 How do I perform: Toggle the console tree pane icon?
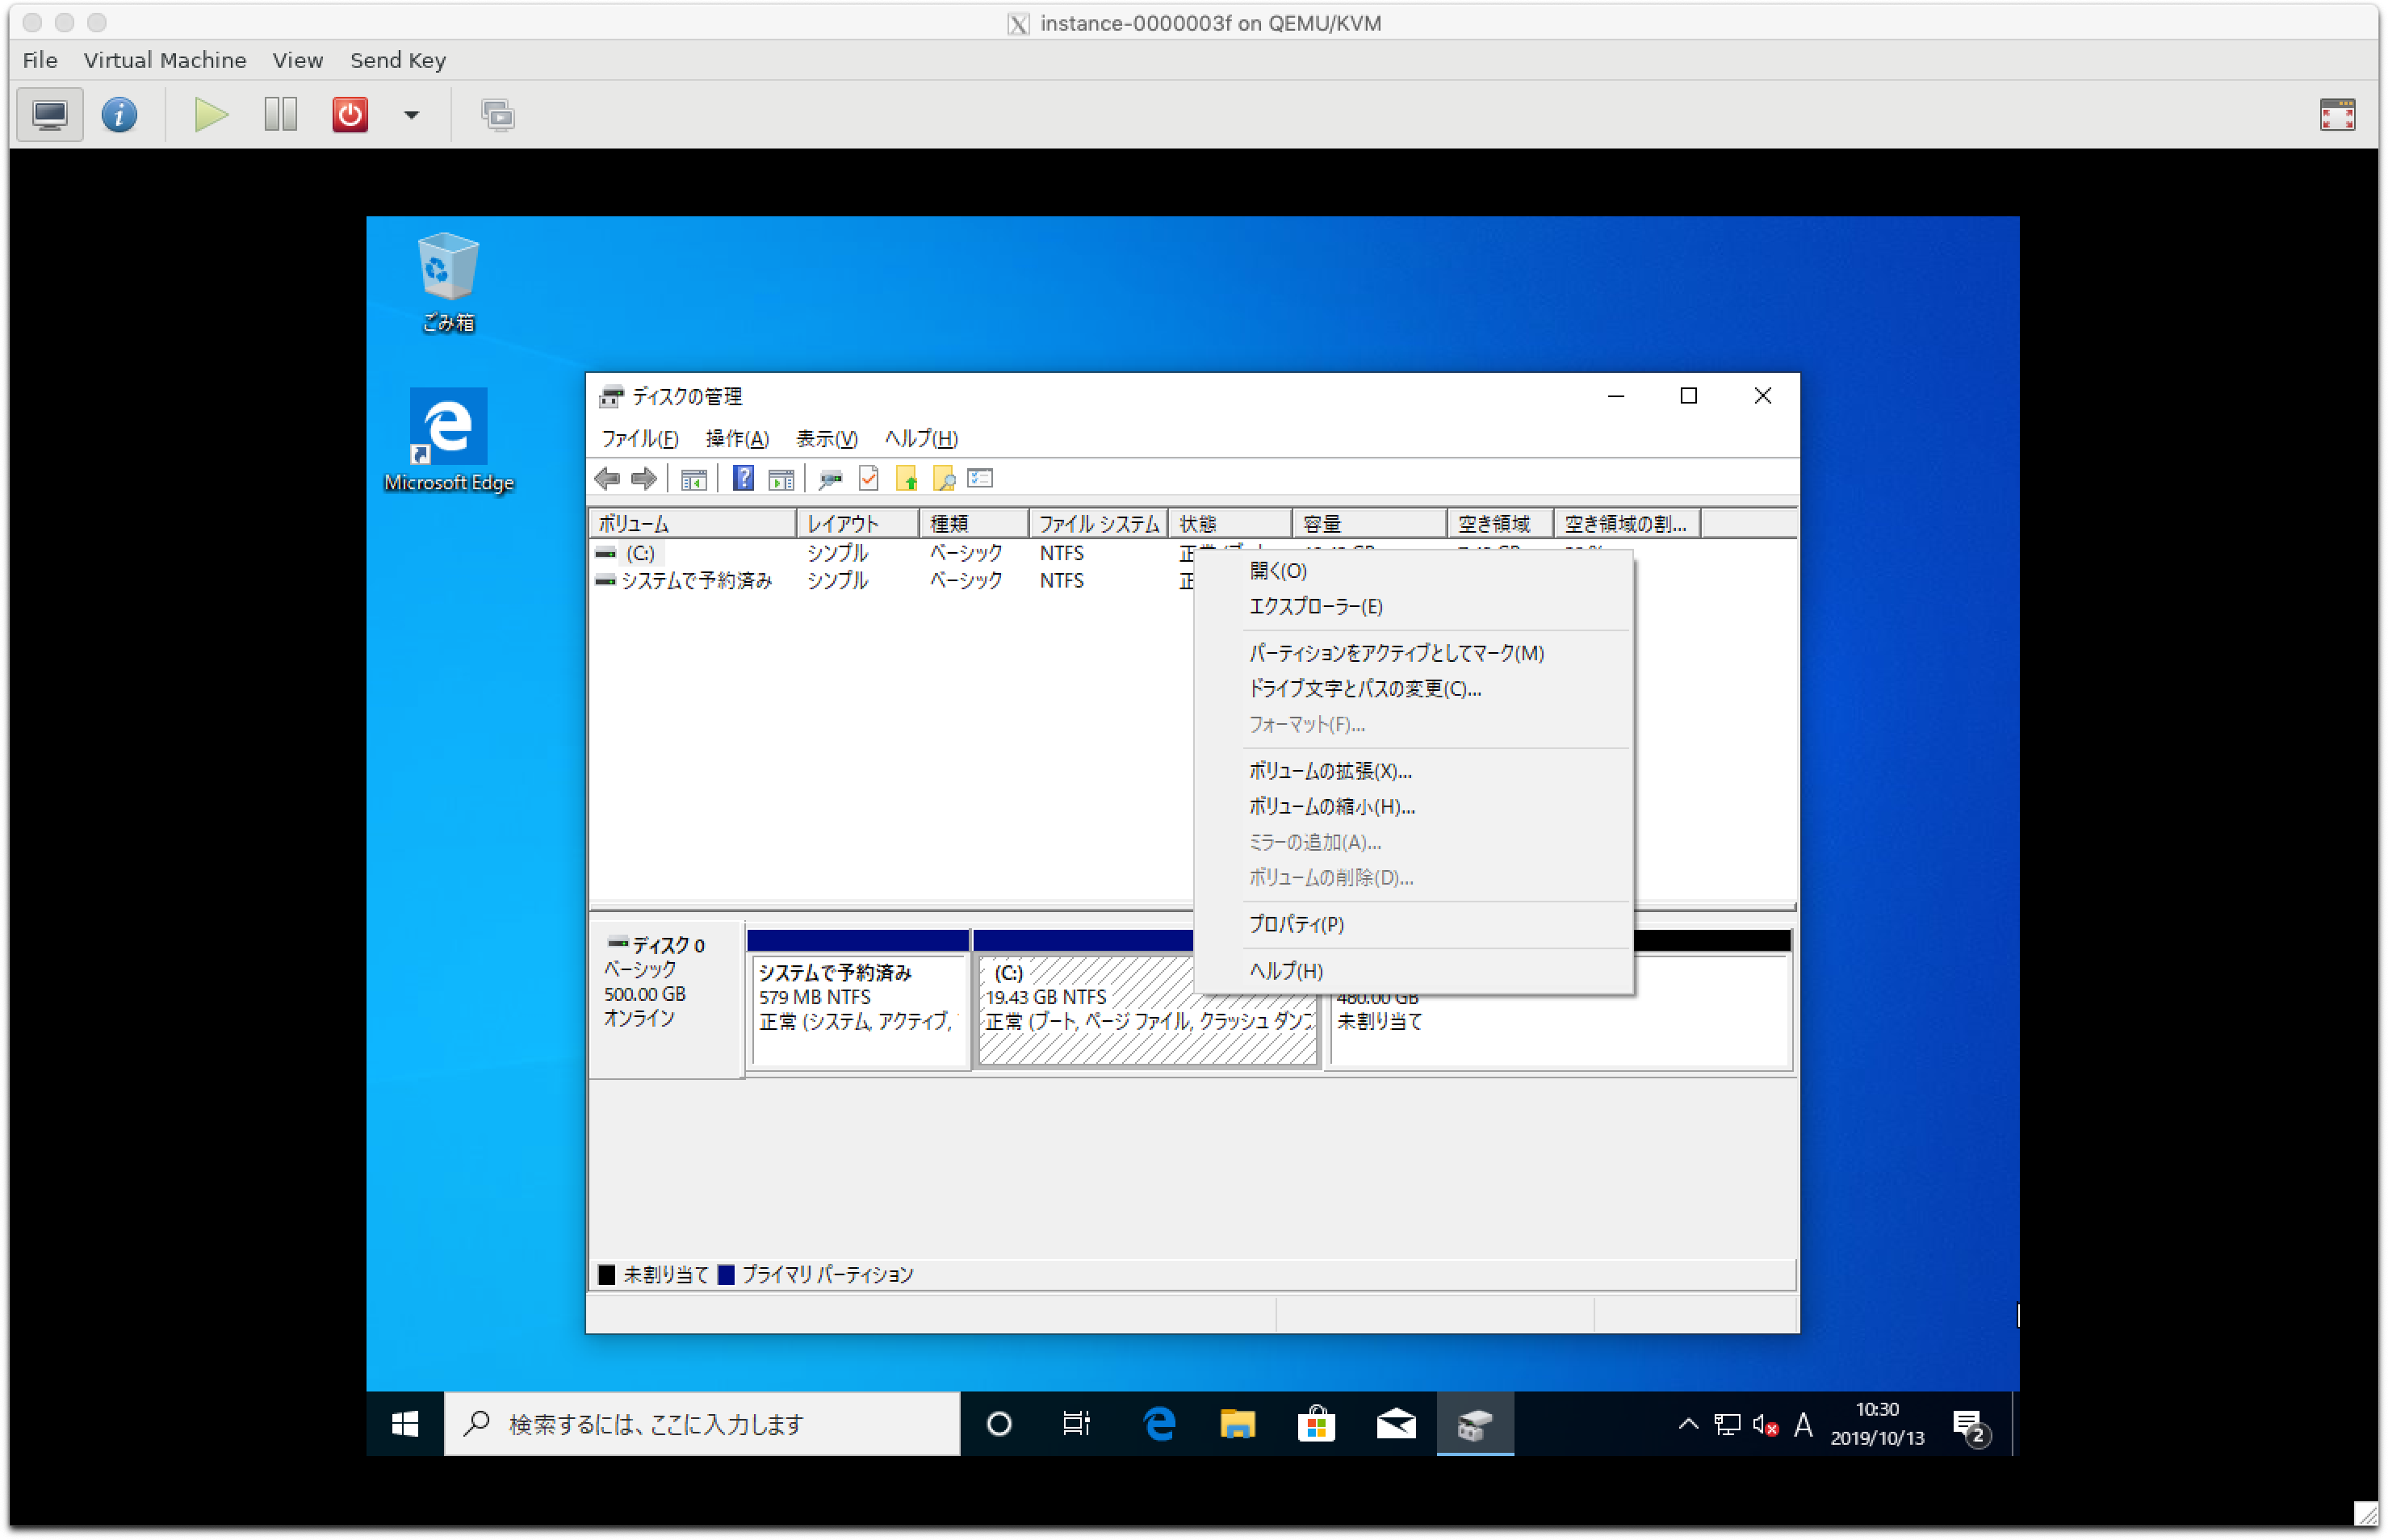point(693,479)
